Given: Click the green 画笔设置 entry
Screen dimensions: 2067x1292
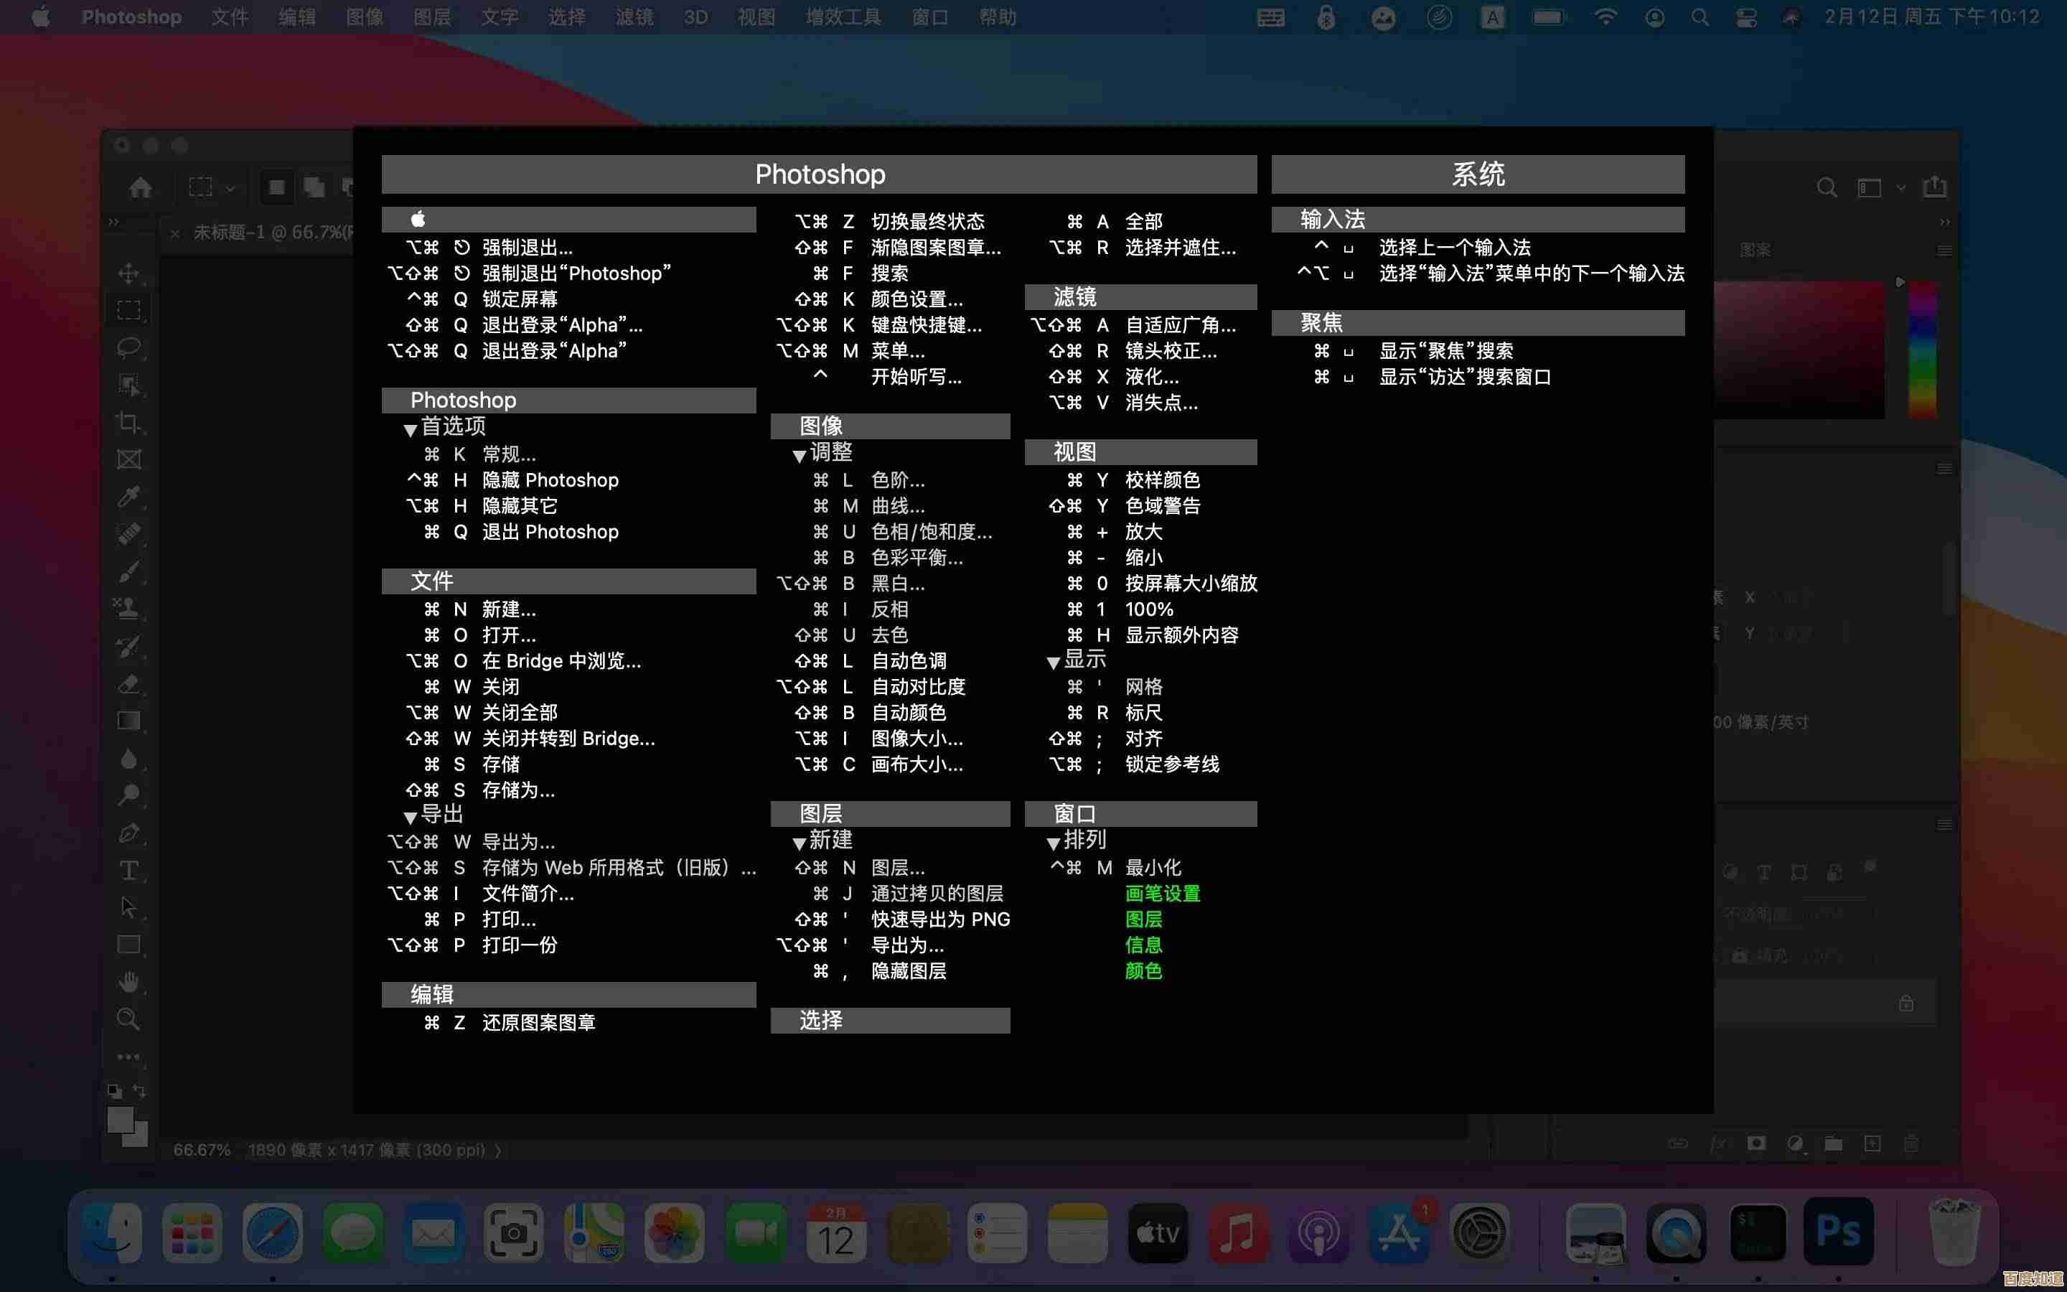Looking at the screenshot, I should point(1163,893).
